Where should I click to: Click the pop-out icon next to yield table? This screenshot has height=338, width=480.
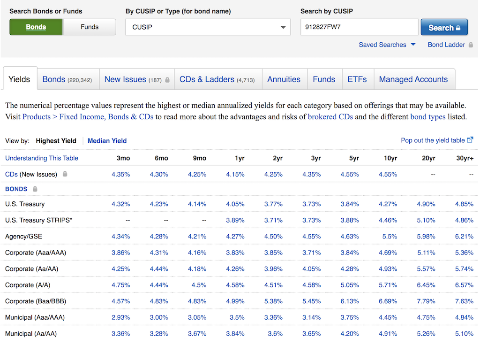pyautogui.click(x=470, y=140)
